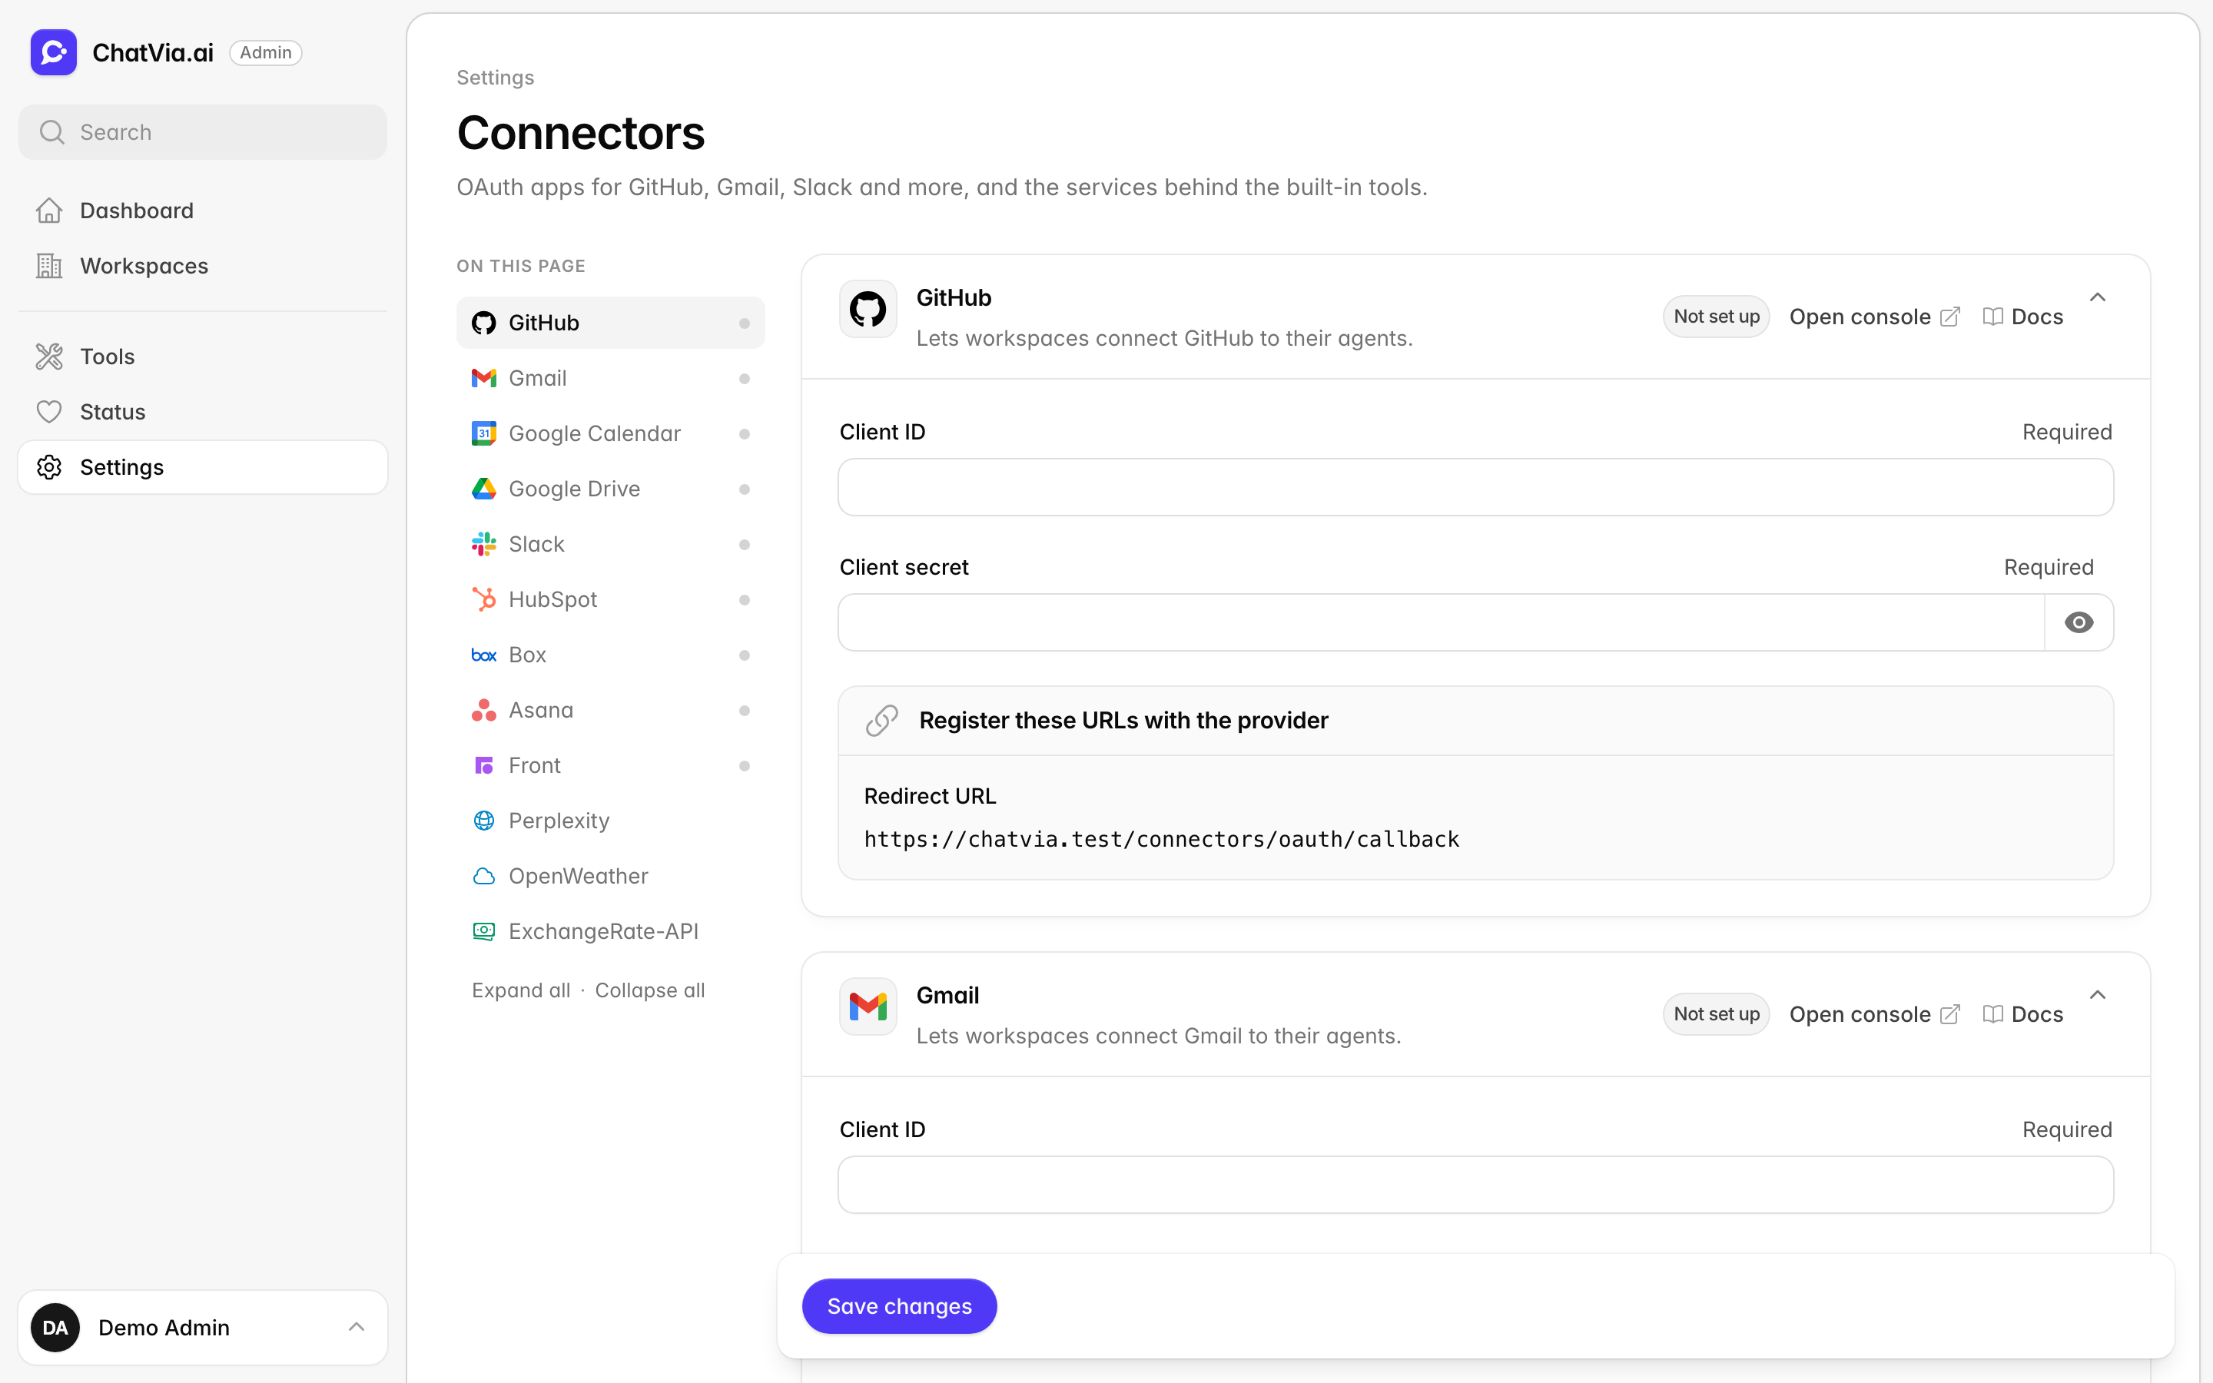Select the redirect URL text
Screen dimensions: 2213x1383
click(1161, 840)
